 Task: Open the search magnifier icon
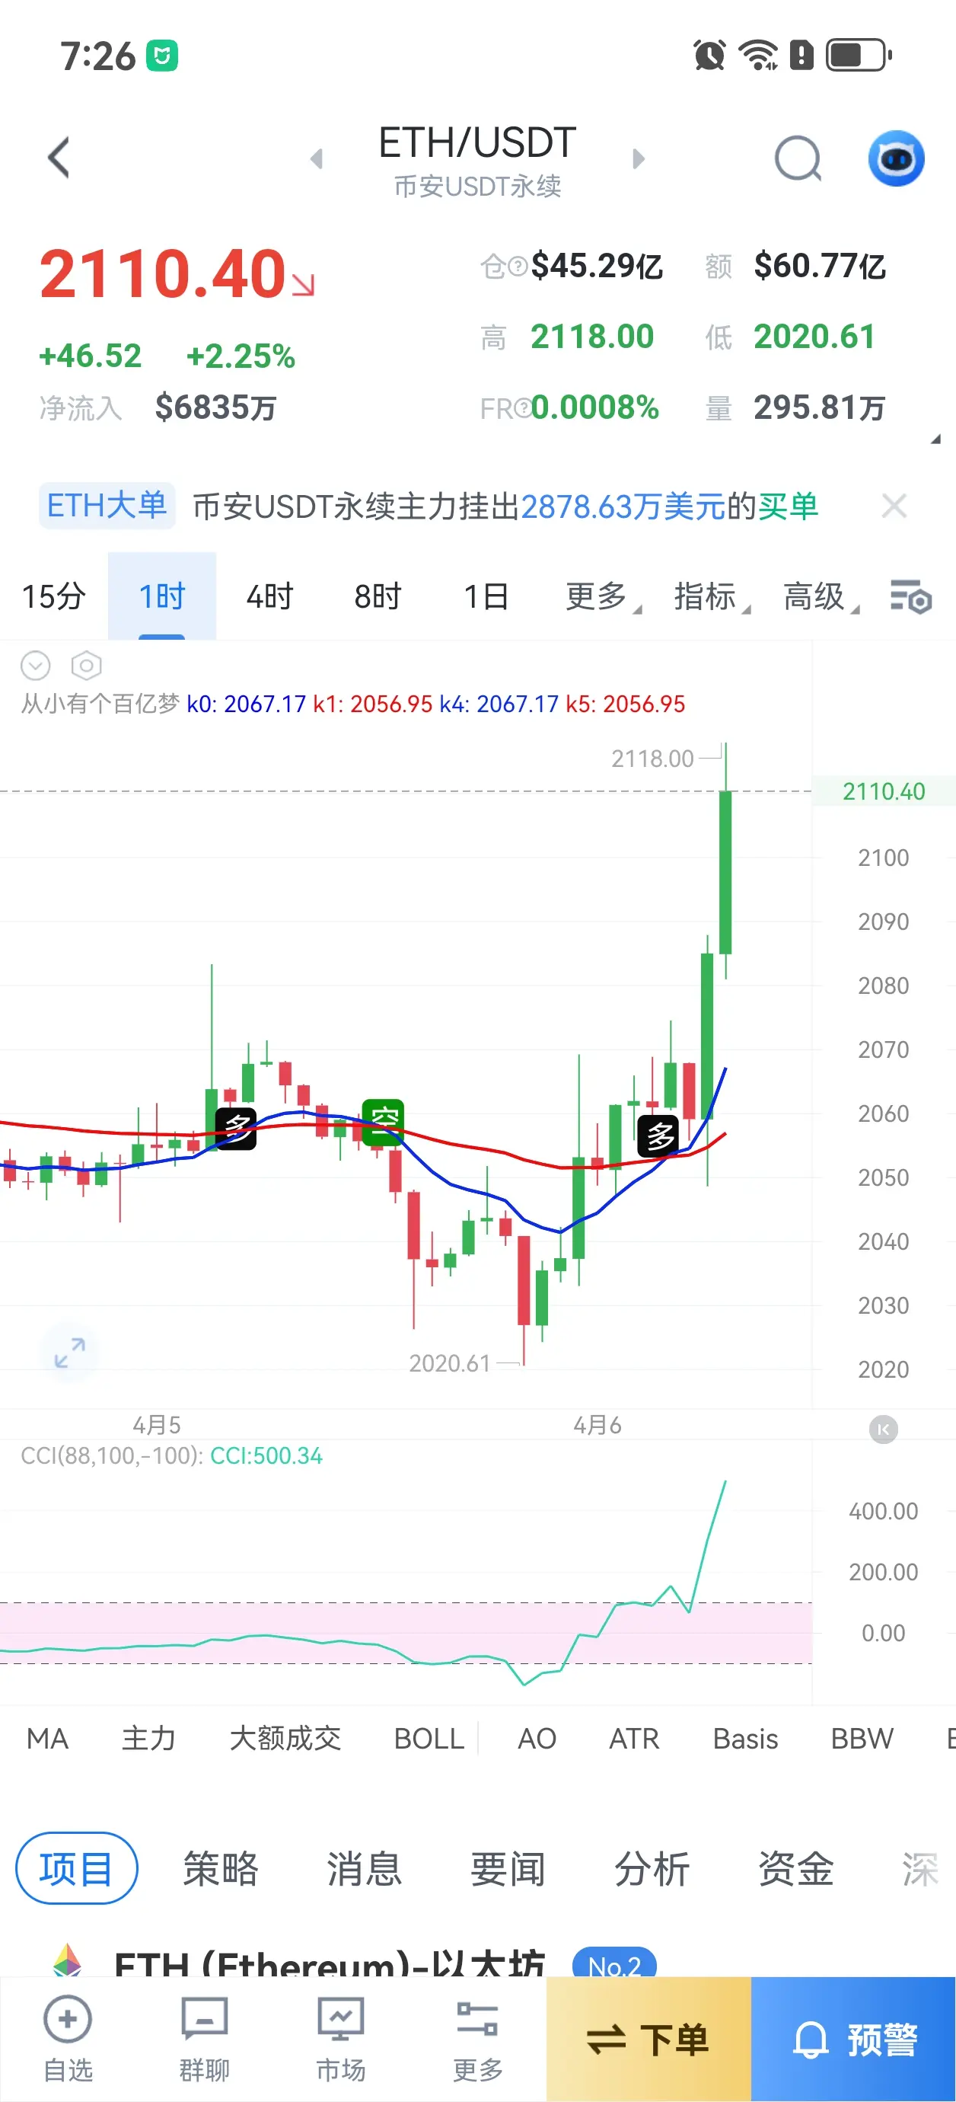pyautogui.click(x=798, y=158)
